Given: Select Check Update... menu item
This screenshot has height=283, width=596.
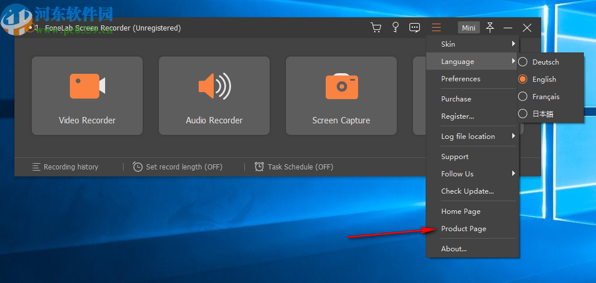Looking at the screenshot, I should click(471, 191).
